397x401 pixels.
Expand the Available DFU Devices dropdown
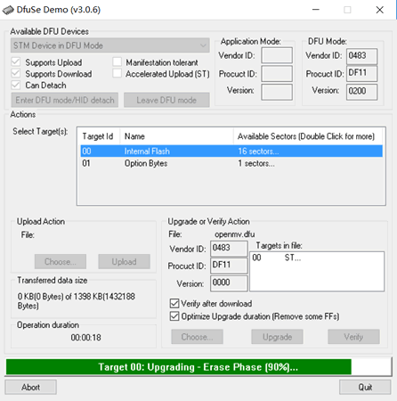click(110, 45)
